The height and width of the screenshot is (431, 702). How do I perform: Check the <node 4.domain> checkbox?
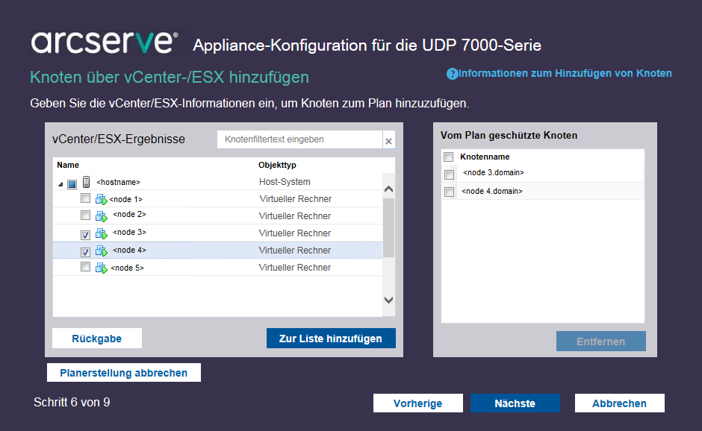pos(449,192)
